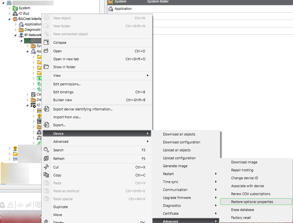Screen dimensions: 293x223
Task: Choose Upload all objects
Action: click(x=186, y=150)
